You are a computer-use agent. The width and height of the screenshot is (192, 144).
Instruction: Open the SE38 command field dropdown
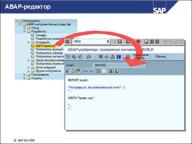pos(108,41)
